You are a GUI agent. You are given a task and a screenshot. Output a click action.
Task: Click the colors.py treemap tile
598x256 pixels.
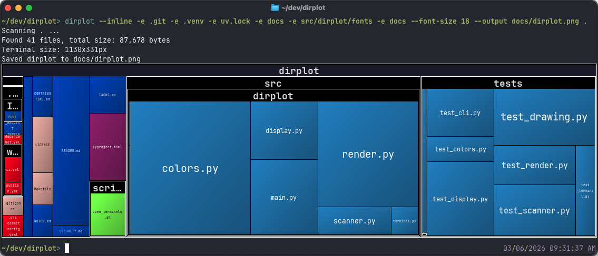click(x=190, y=168)
